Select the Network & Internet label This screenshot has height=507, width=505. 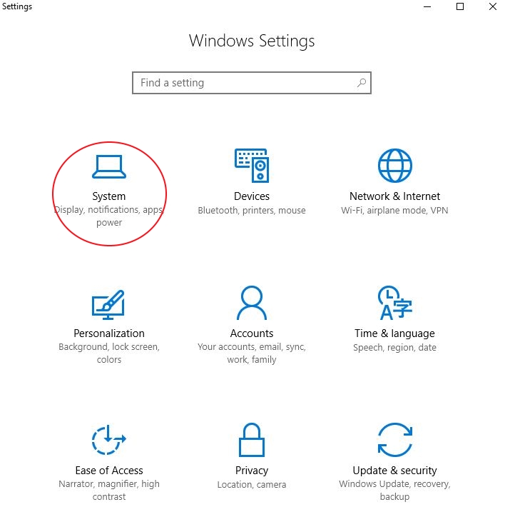tap(395, 196)
